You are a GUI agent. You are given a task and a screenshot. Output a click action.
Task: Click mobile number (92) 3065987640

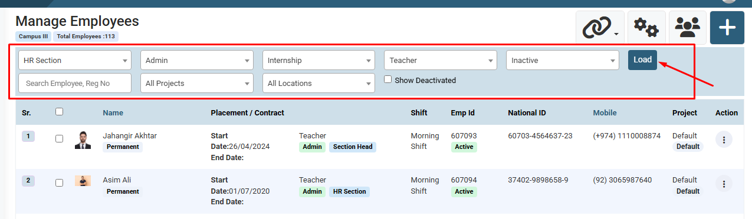622,180
